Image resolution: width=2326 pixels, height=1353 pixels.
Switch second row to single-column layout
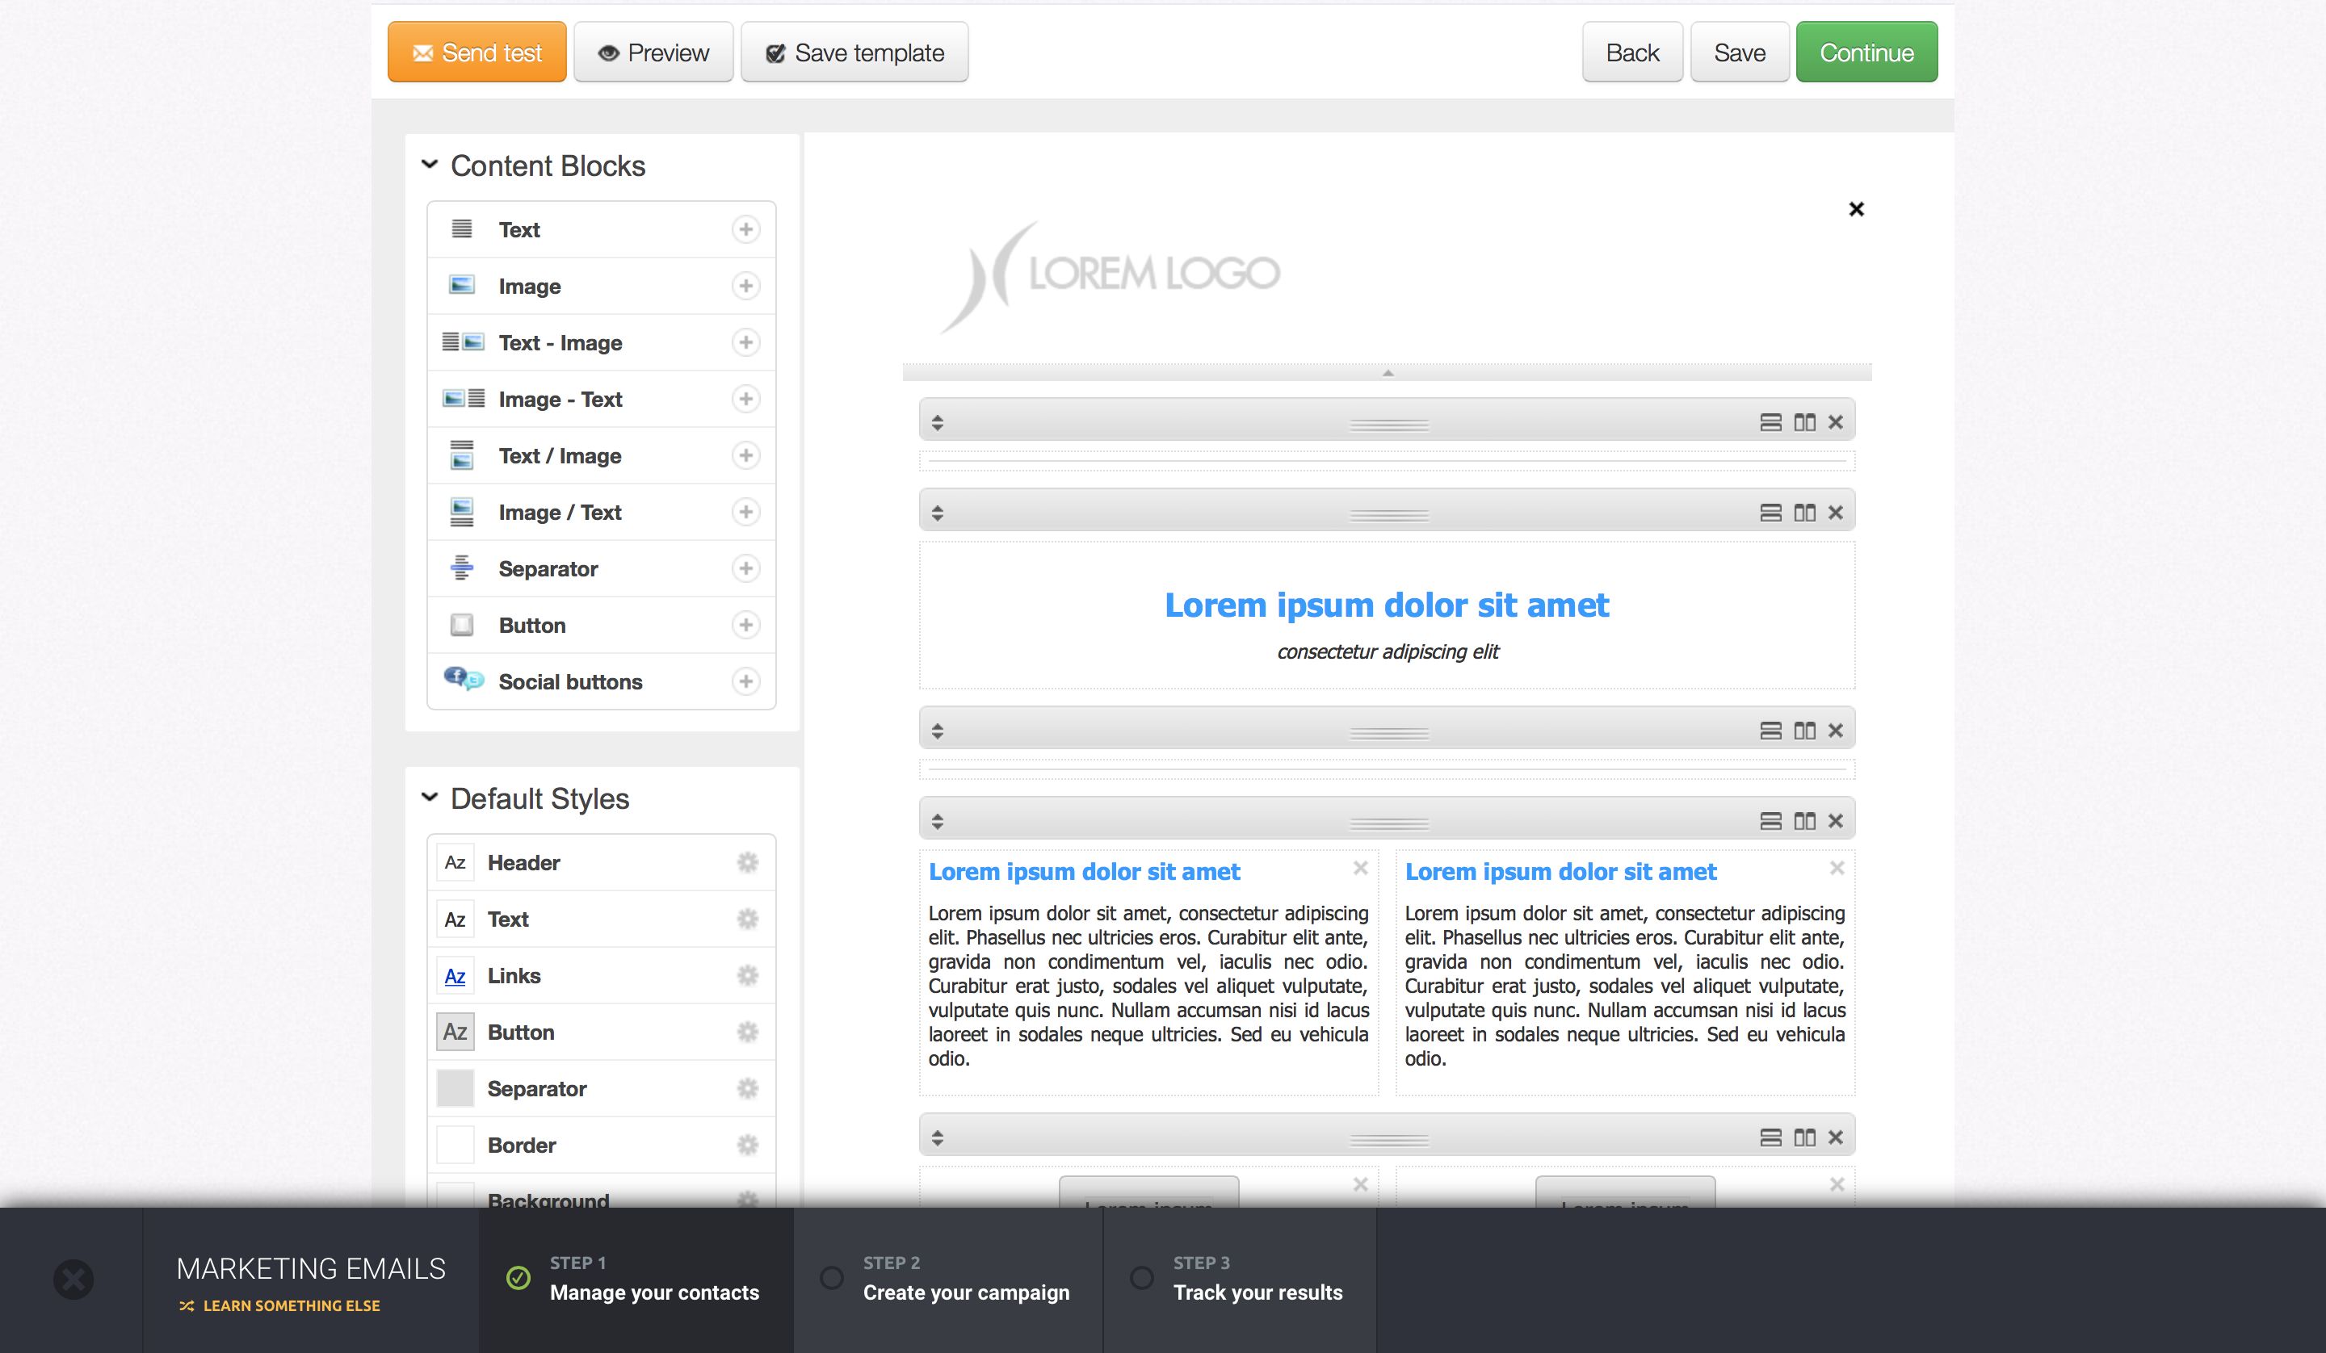tap(1770, 513)
